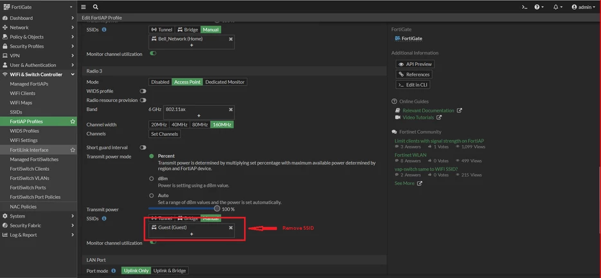Click Radio 3 transmit power slider handle
Viewport: 601px width, 278px height.
coord(217,209)
